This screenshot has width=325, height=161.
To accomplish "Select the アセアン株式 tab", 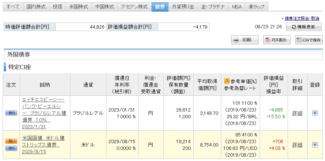I will tap(134, 7).
